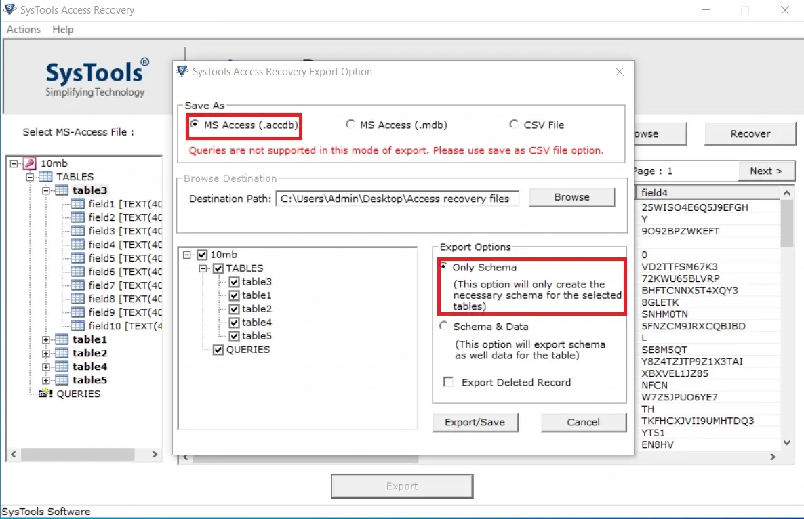Click the field7 column icon

click(x=77, y=285)
